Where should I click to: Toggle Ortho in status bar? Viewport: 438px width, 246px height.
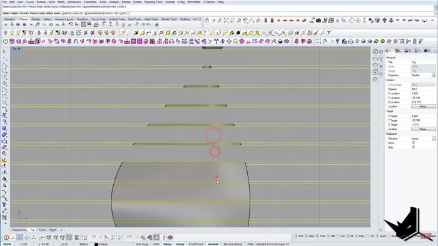tap(156, 244)
